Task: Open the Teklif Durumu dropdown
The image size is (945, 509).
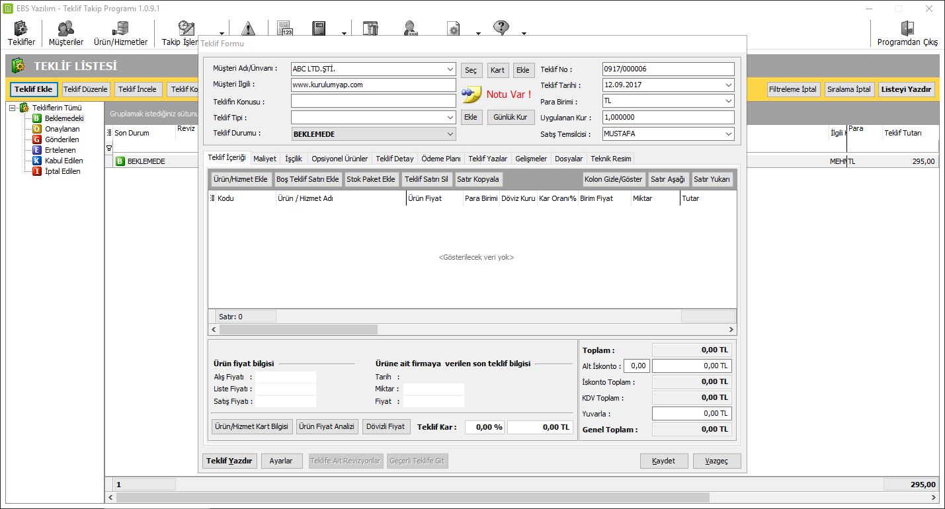Action: (x=450, y=134)
